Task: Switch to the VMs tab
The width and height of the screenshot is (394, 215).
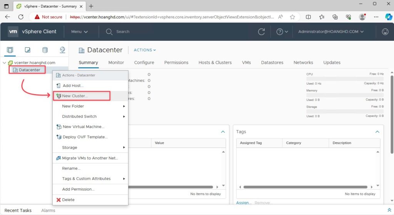Action: [x=246, y=63]
